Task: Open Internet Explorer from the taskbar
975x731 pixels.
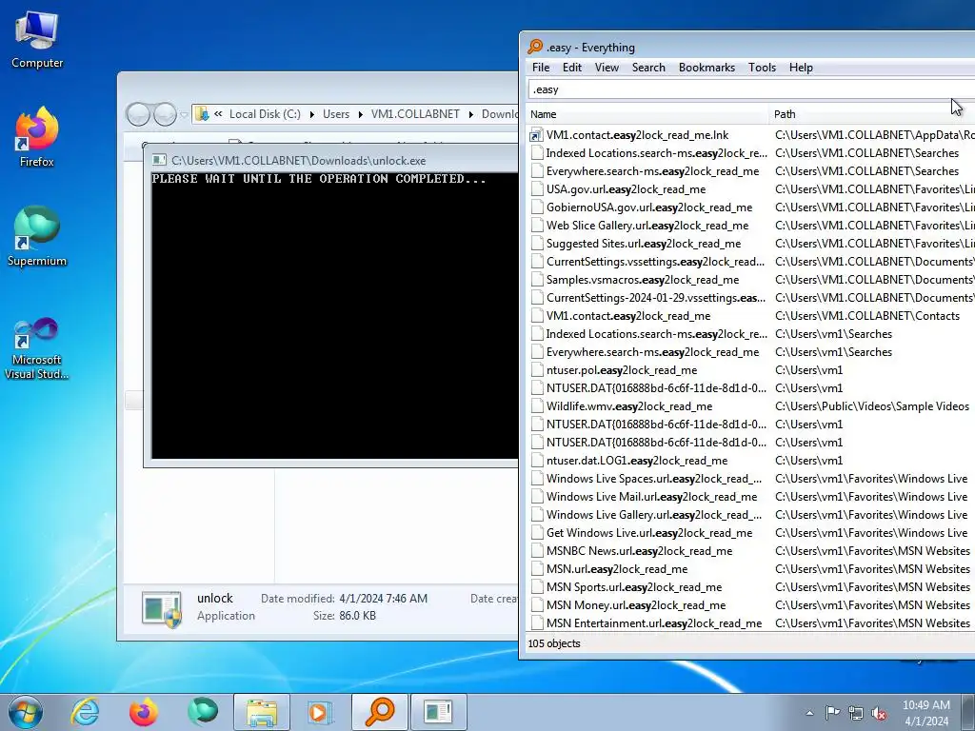Action: 85,712
